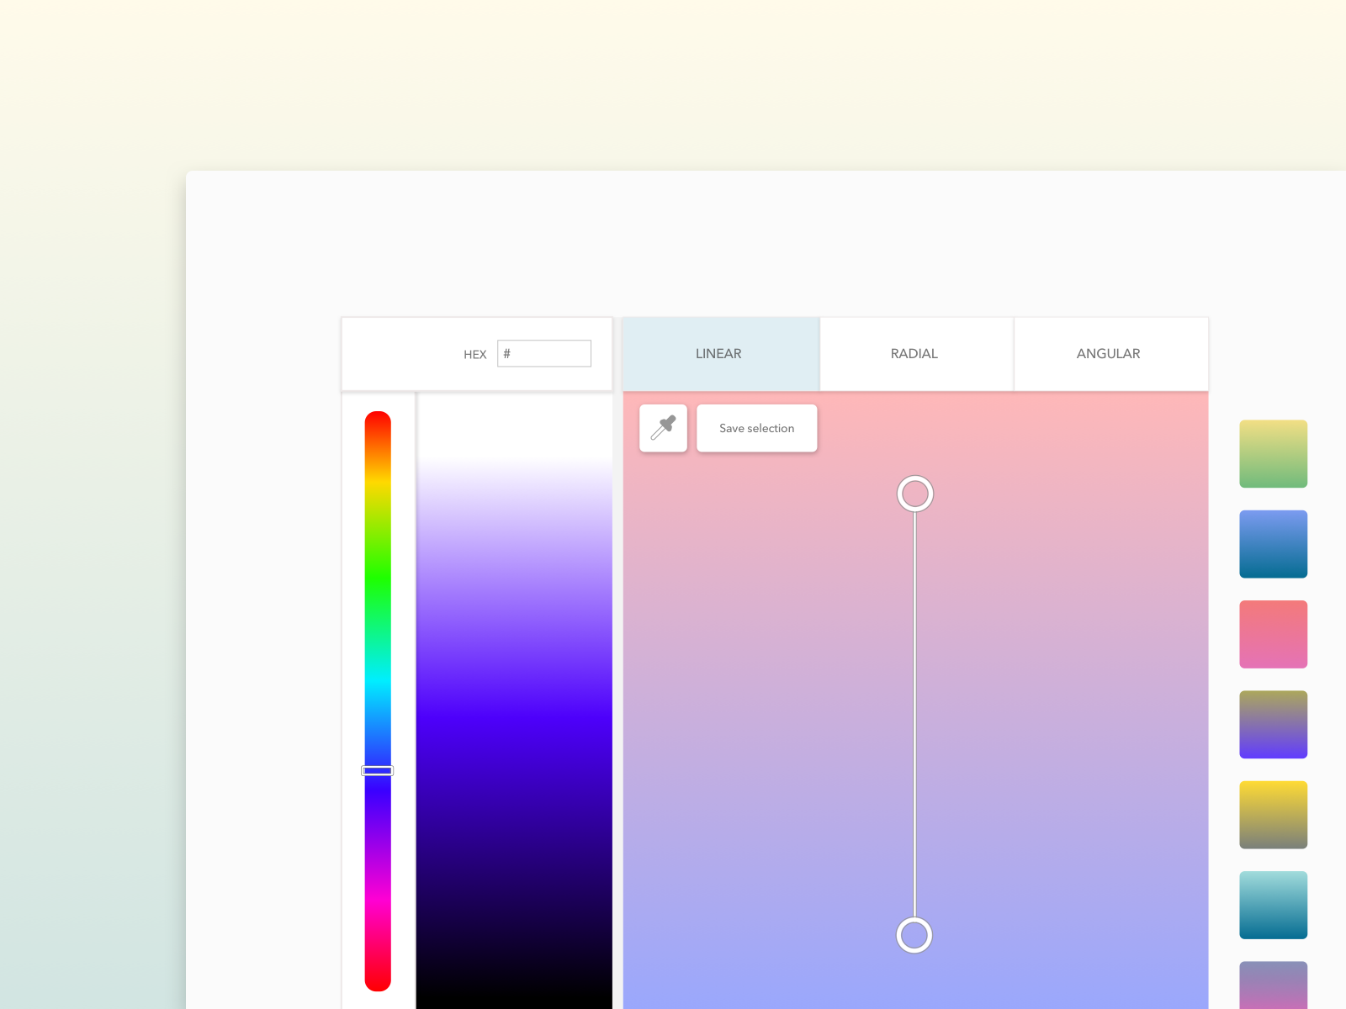Click the Save selection button
The image size is (1346, 1009).
coord(755,428)
